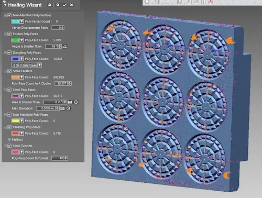Click the hexagon shading toolbar icon
The image size is (262, 198).
(x=147, y=2)
